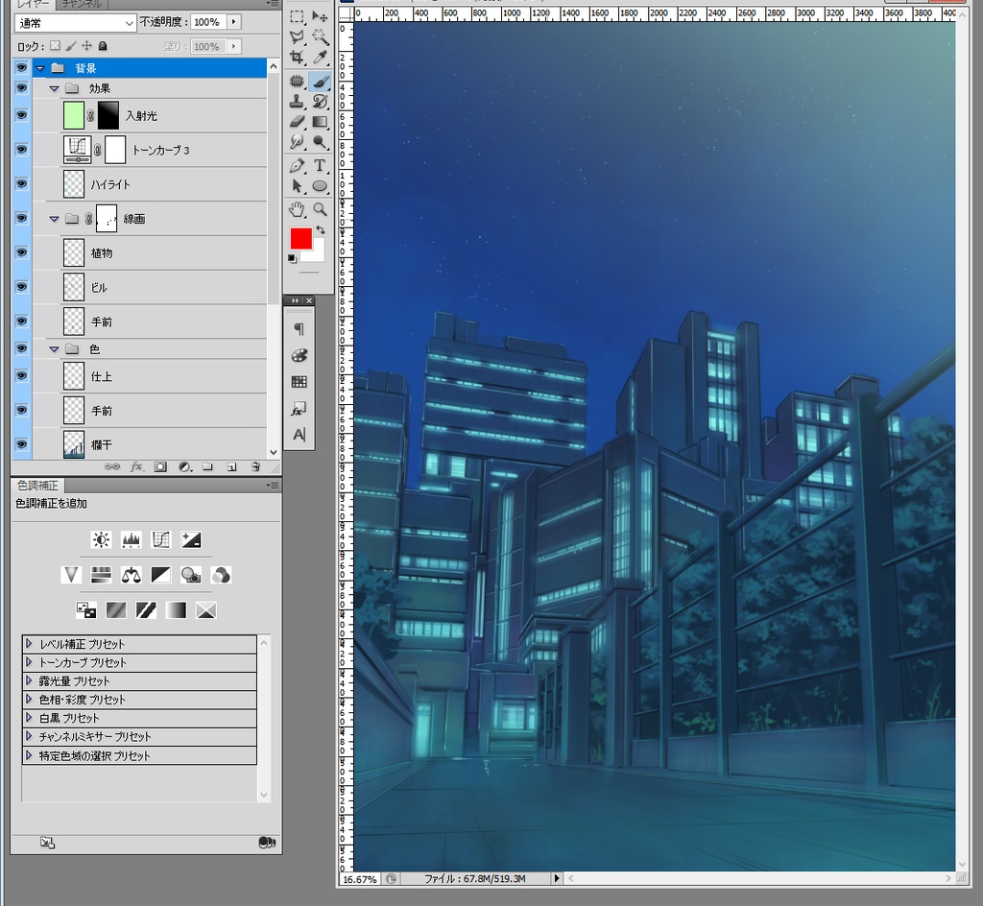Select the Type tool
Viewport: 983px width, 906px height.
[321, 164]
